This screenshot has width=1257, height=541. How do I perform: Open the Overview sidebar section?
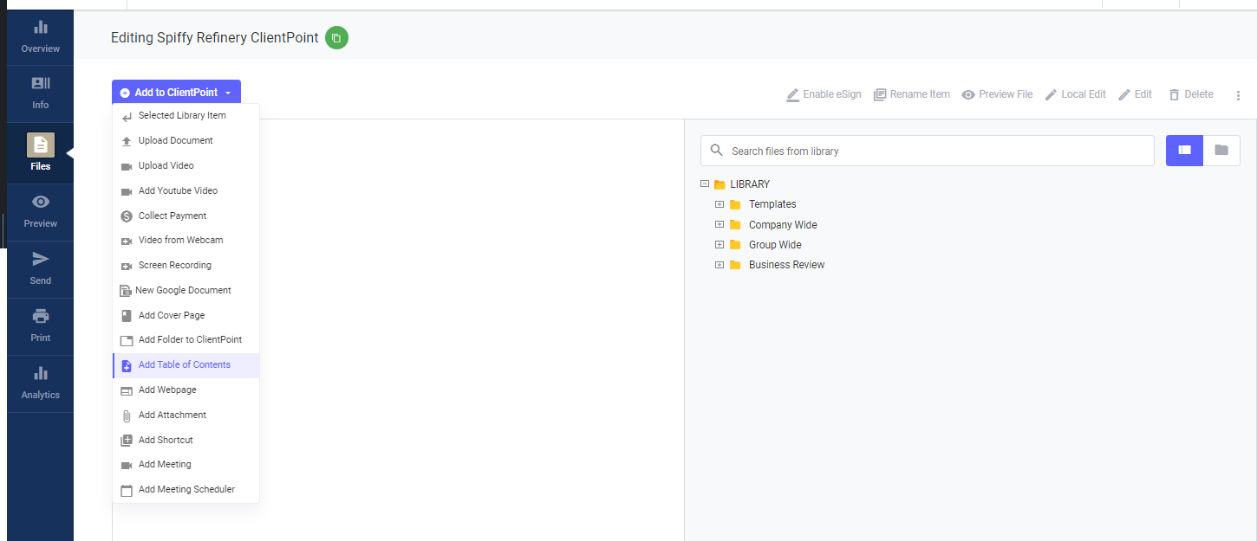click(40, 36)
